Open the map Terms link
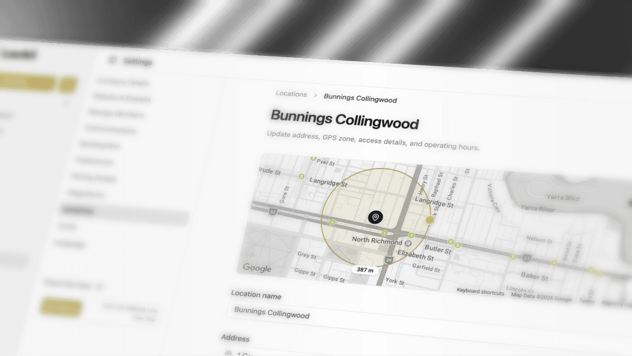 [x=587, y=301]
